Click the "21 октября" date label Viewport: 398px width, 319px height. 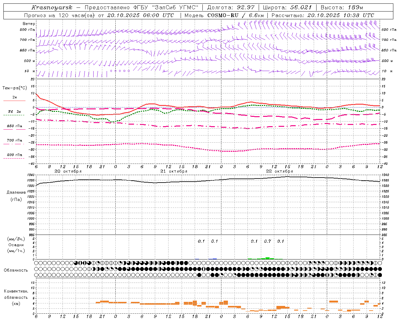click(174, 171)
